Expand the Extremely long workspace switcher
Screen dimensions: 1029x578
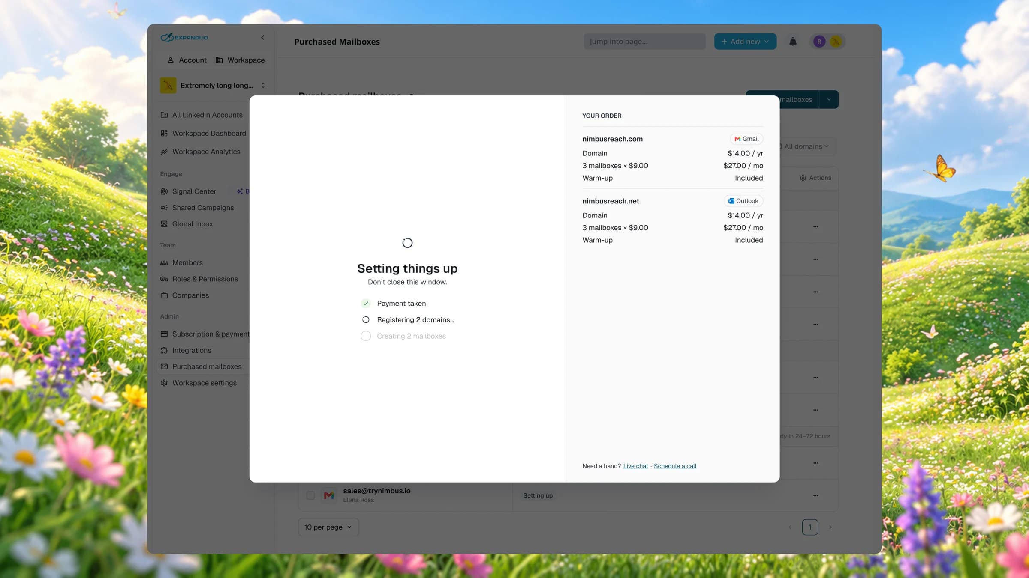point(214,85)
